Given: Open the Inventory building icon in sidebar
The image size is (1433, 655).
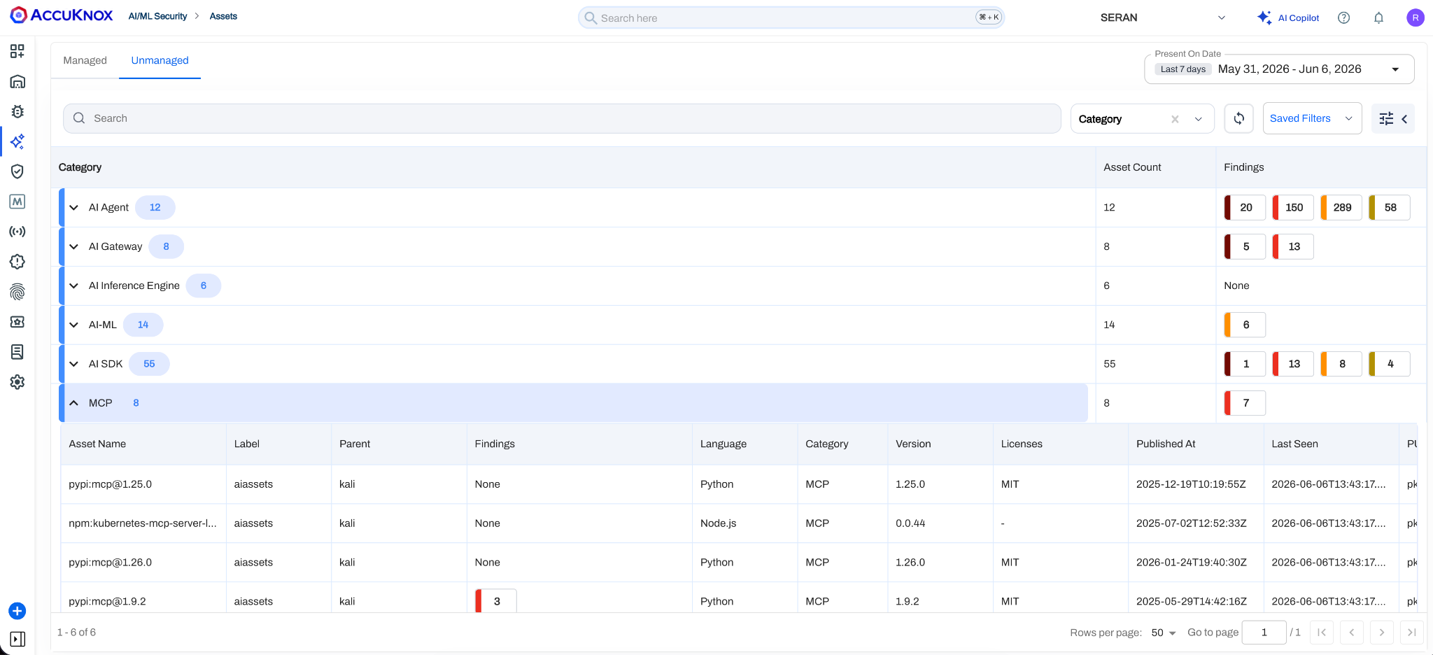Looking at the screenshot, I should [17, 81].
